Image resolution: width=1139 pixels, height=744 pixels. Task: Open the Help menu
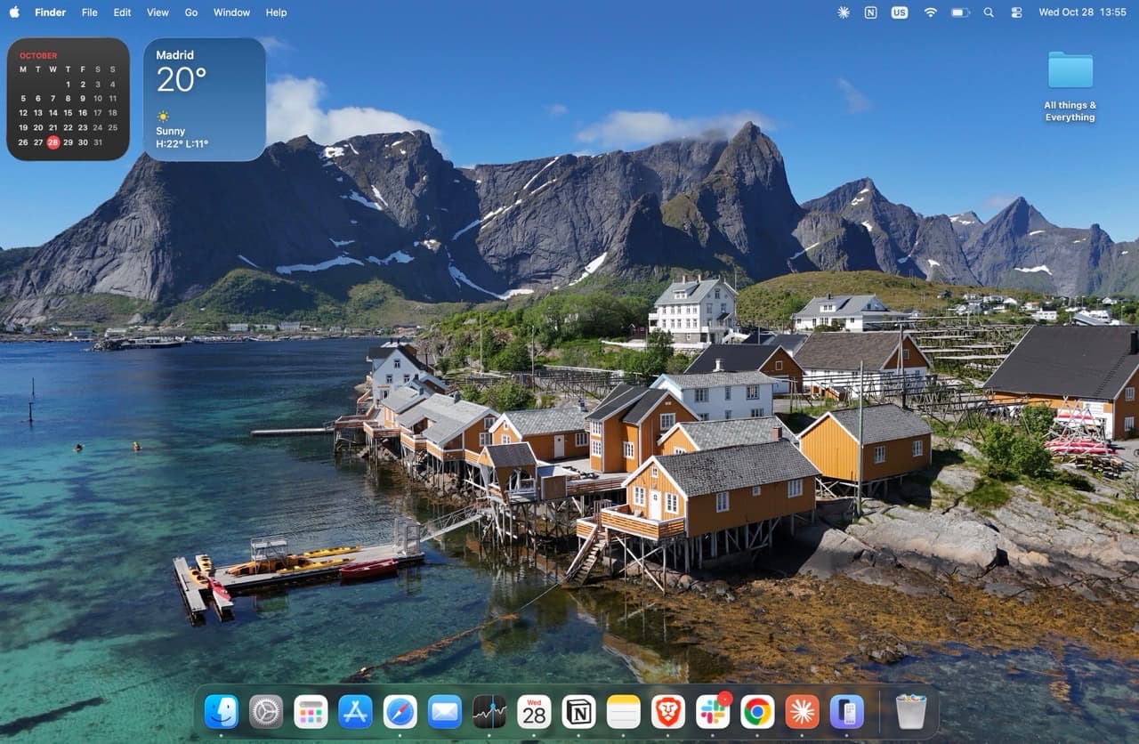pos(277,12)
